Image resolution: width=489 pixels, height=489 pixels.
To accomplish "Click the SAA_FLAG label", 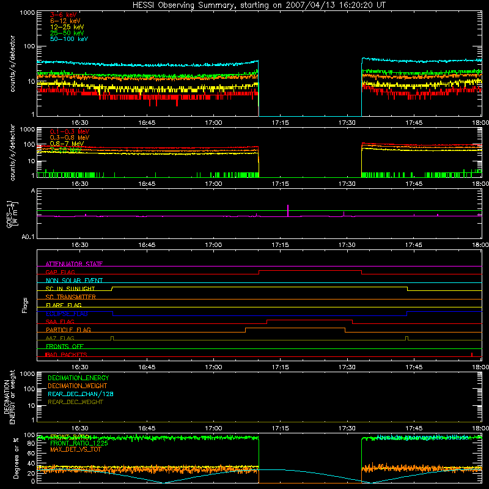I will tap(60, 322).
